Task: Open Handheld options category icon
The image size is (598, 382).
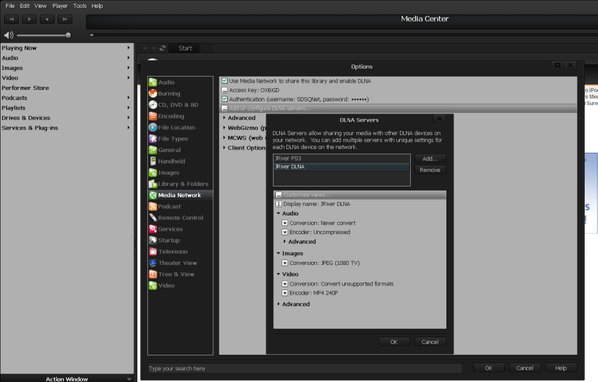Action: click(153, 161)
